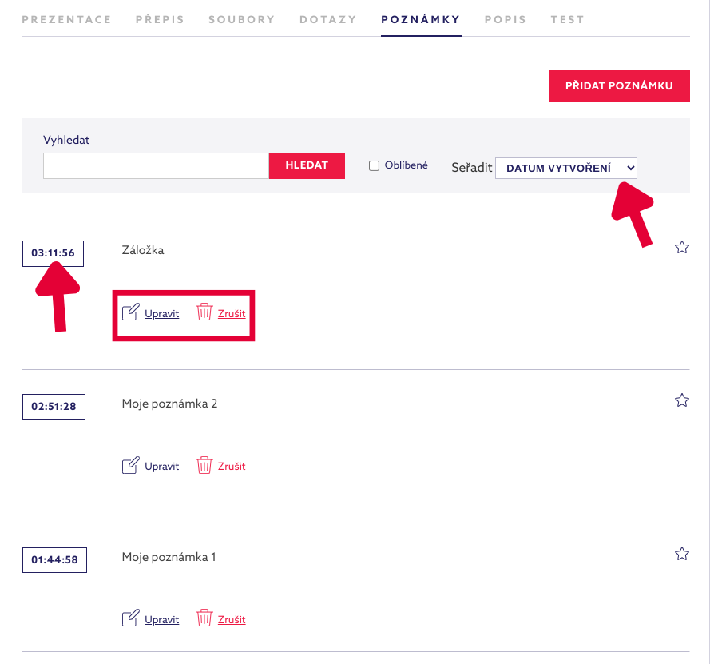Viewport: 714px width, 664px height.
Task: Switch to the Přepis tab
Action: tap(160, 20)
